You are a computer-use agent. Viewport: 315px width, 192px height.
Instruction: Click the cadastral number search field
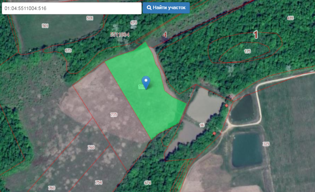71,8
